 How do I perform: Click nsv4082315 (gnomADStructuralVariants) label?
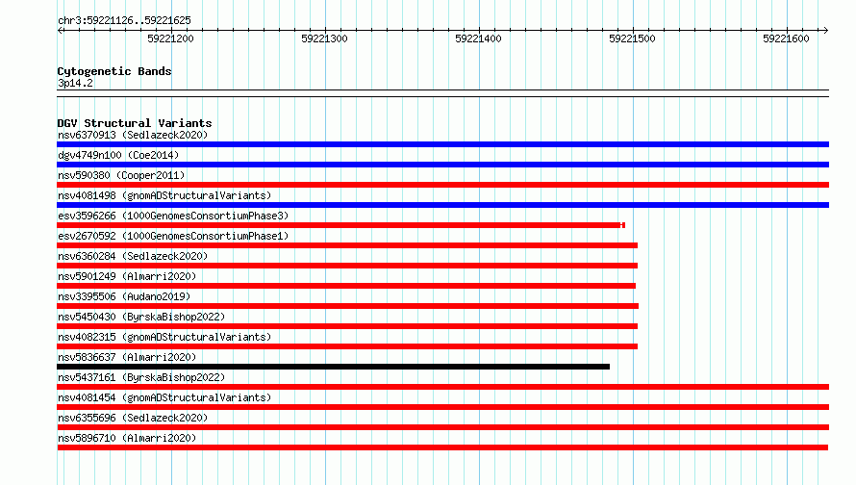pyautogui.click(x=164, y=337)
